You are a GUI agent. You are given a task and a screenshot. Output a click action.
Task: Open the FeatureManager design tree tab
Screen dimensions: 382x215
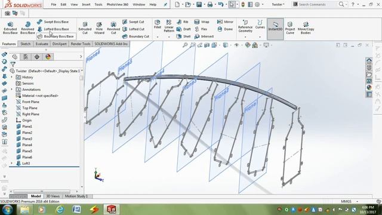[x=15, y=57]
